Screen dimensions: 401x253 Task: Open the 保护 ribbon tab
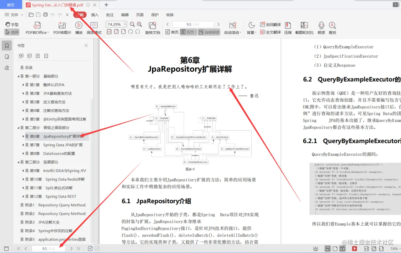tap(155, 15)
